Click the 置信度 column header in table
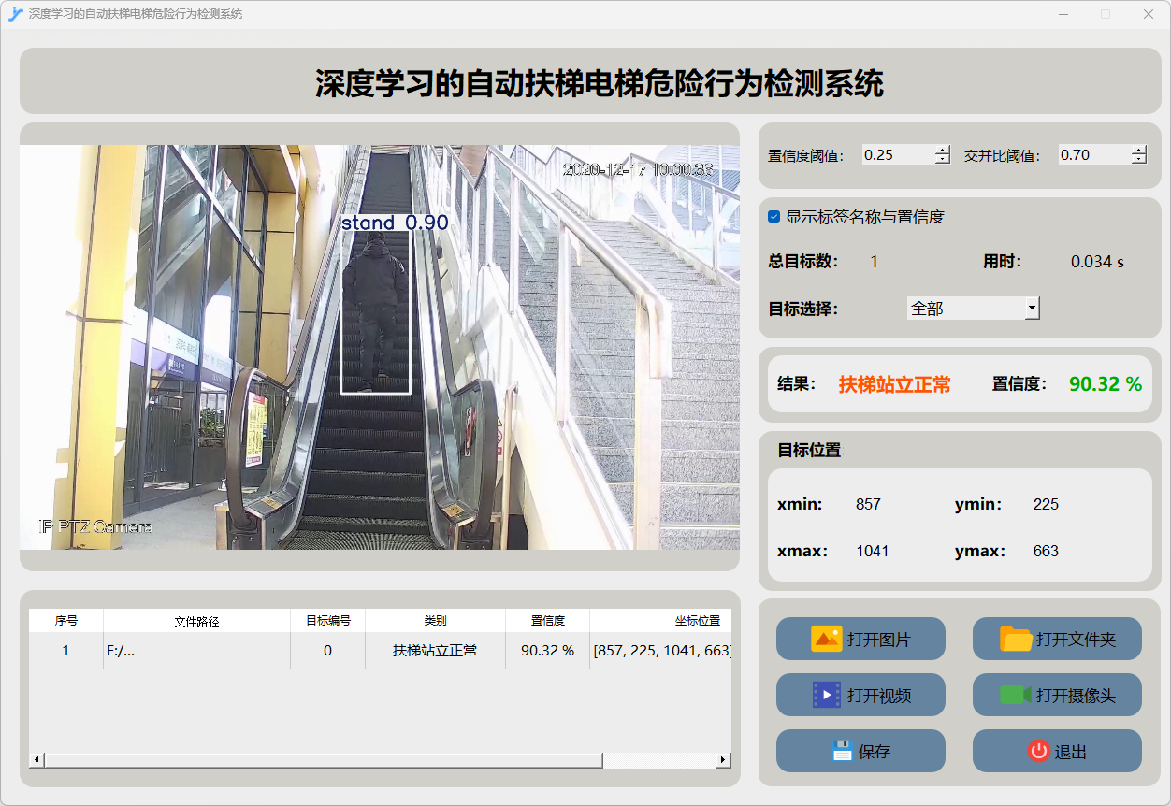1171x806 pixels. coord(547,621)
